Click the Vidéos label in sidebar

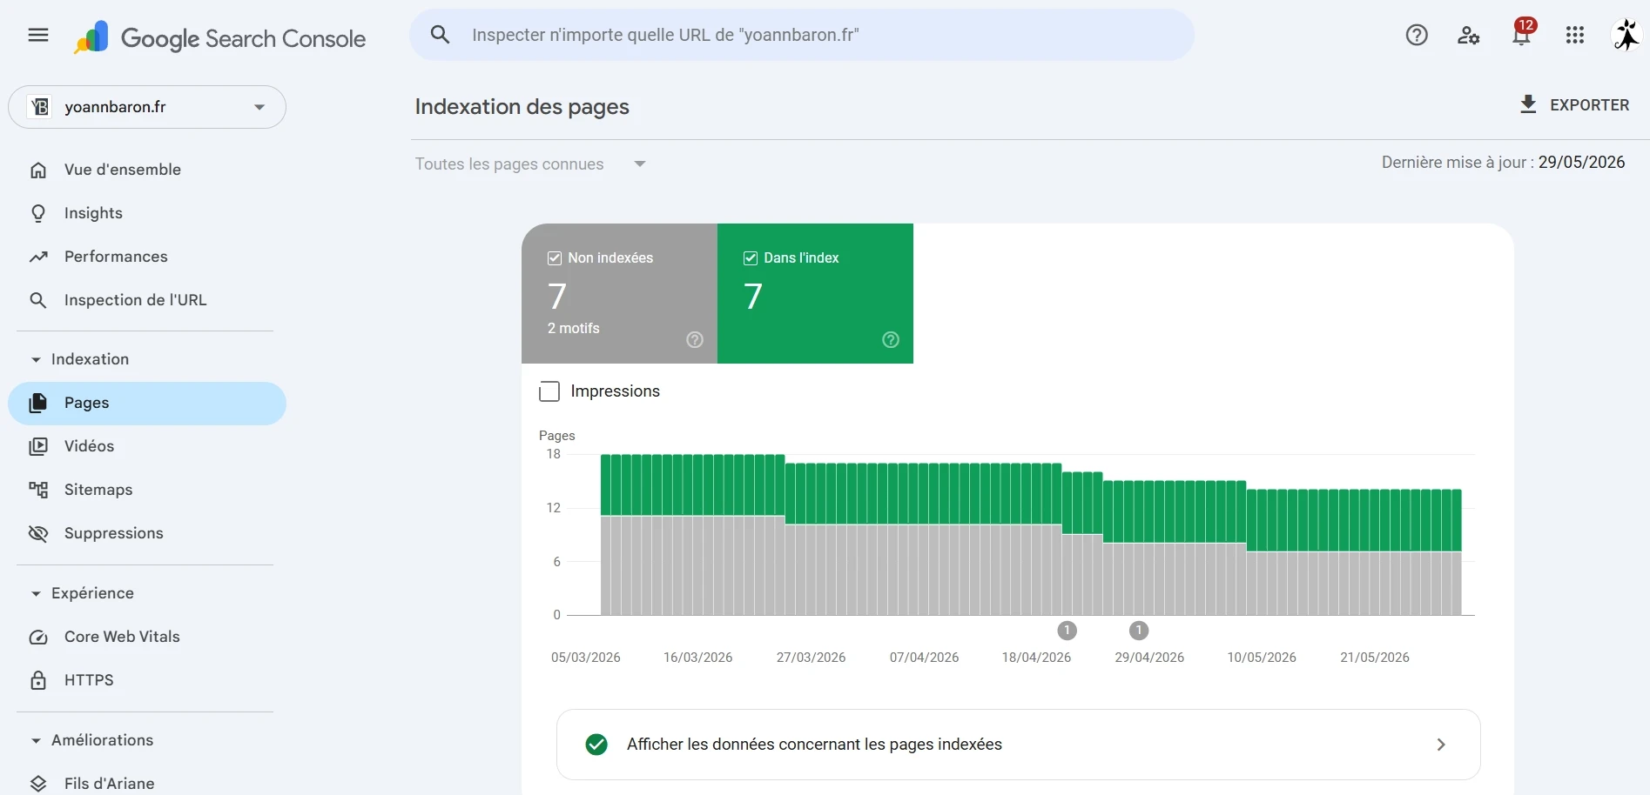point(89,446)
